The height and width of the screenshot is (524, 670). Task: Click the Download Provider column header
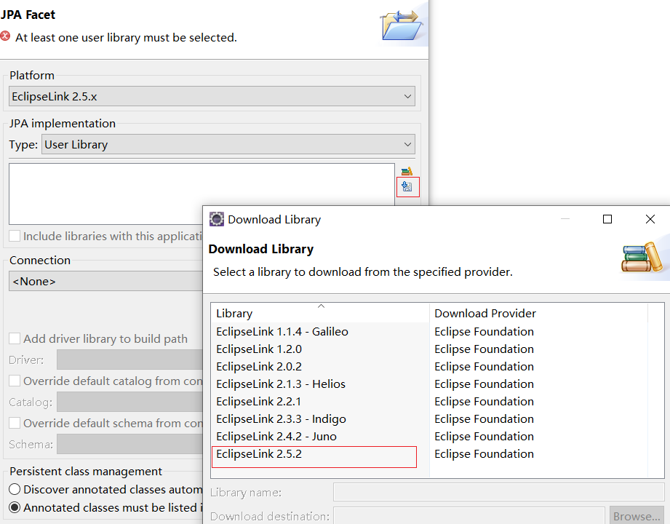coord(538,313)
